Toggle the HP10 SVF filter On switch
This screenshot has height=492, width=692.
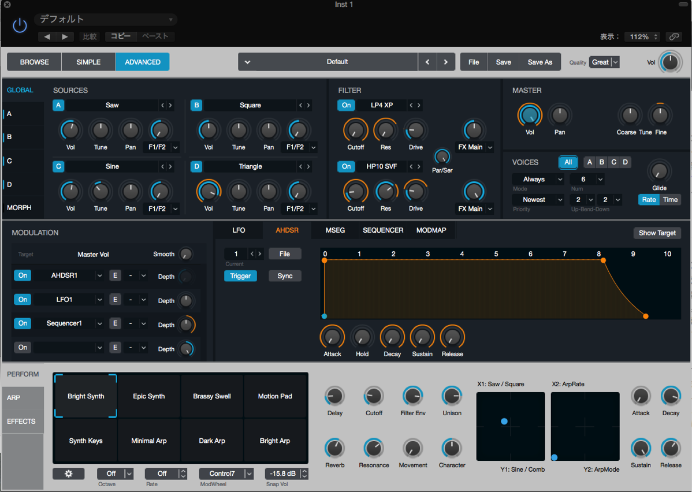click(347, 166)
